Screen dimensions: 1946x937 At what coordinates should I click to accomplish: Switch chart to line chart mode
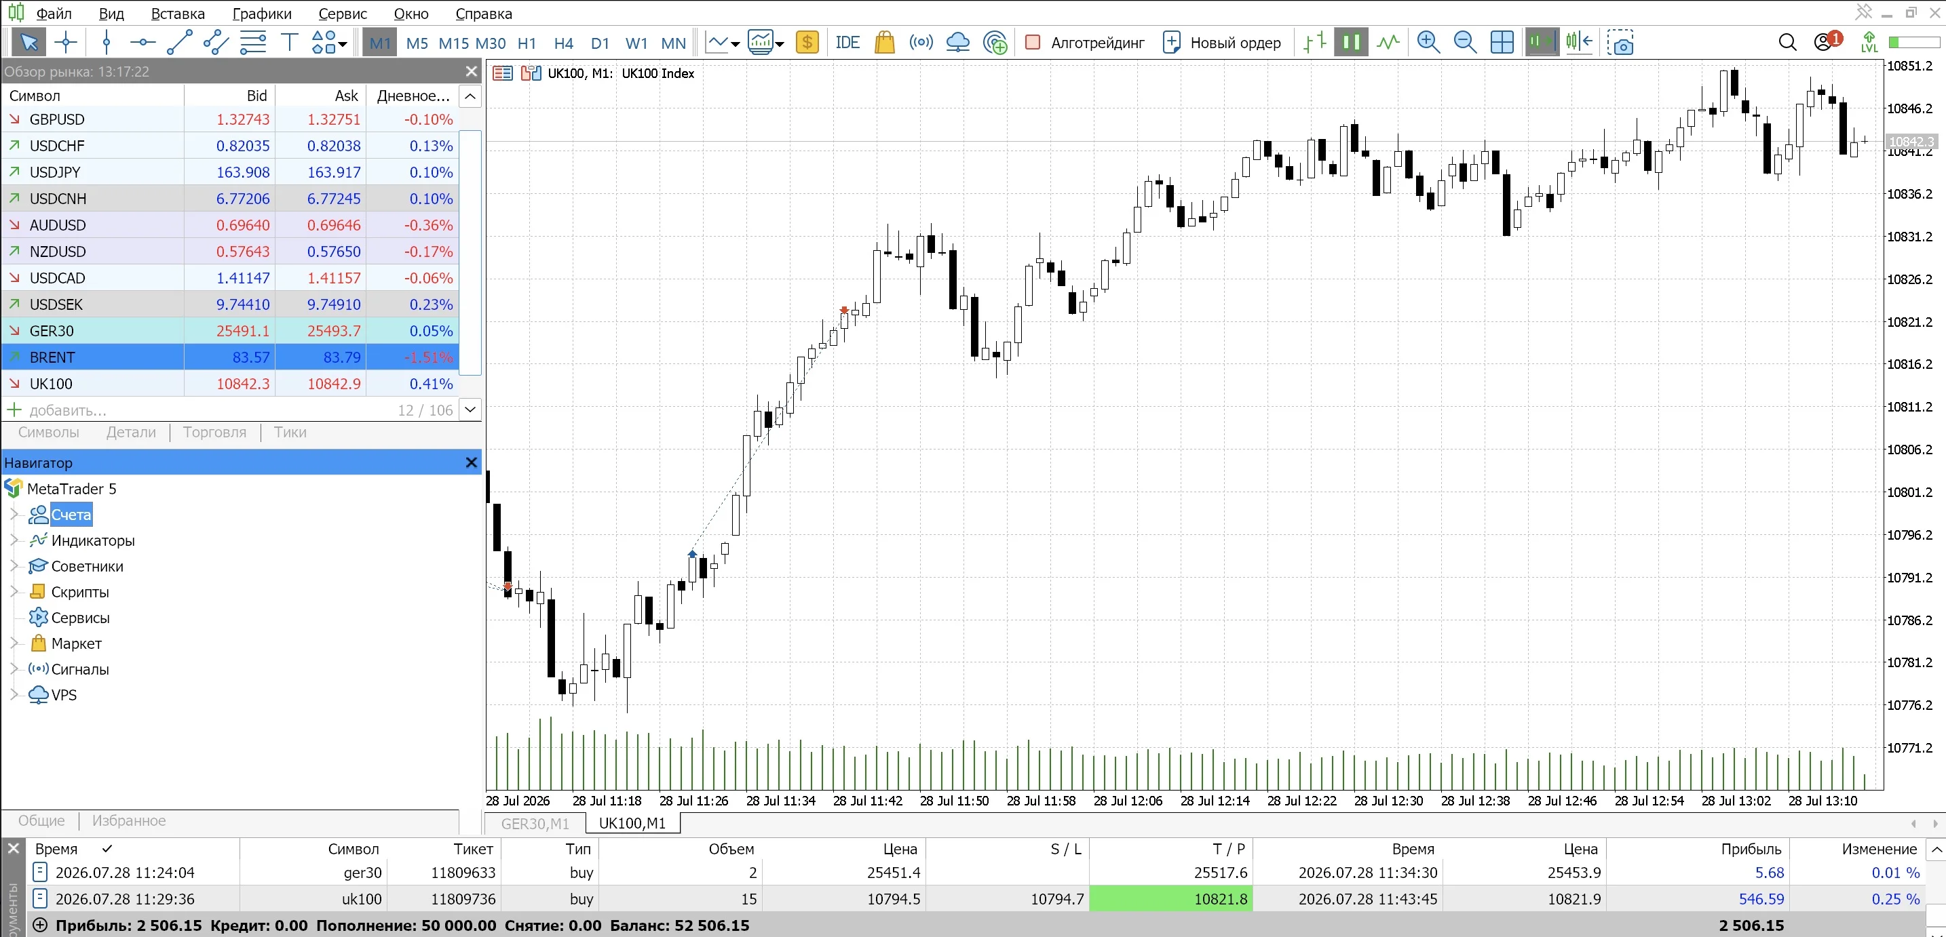pos(1388,42)
